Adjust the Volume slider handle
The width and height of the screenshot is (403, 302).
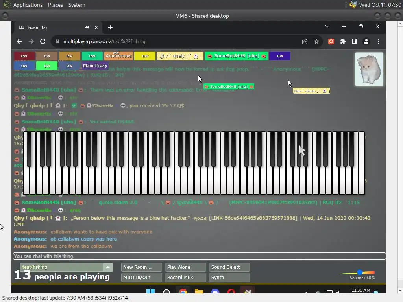[x=360, y=272]
